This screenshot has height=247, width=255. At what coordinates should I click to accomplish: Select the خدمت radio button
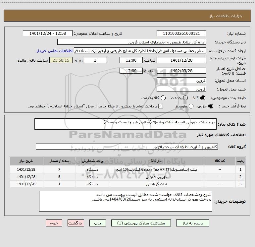pos(185,98)
